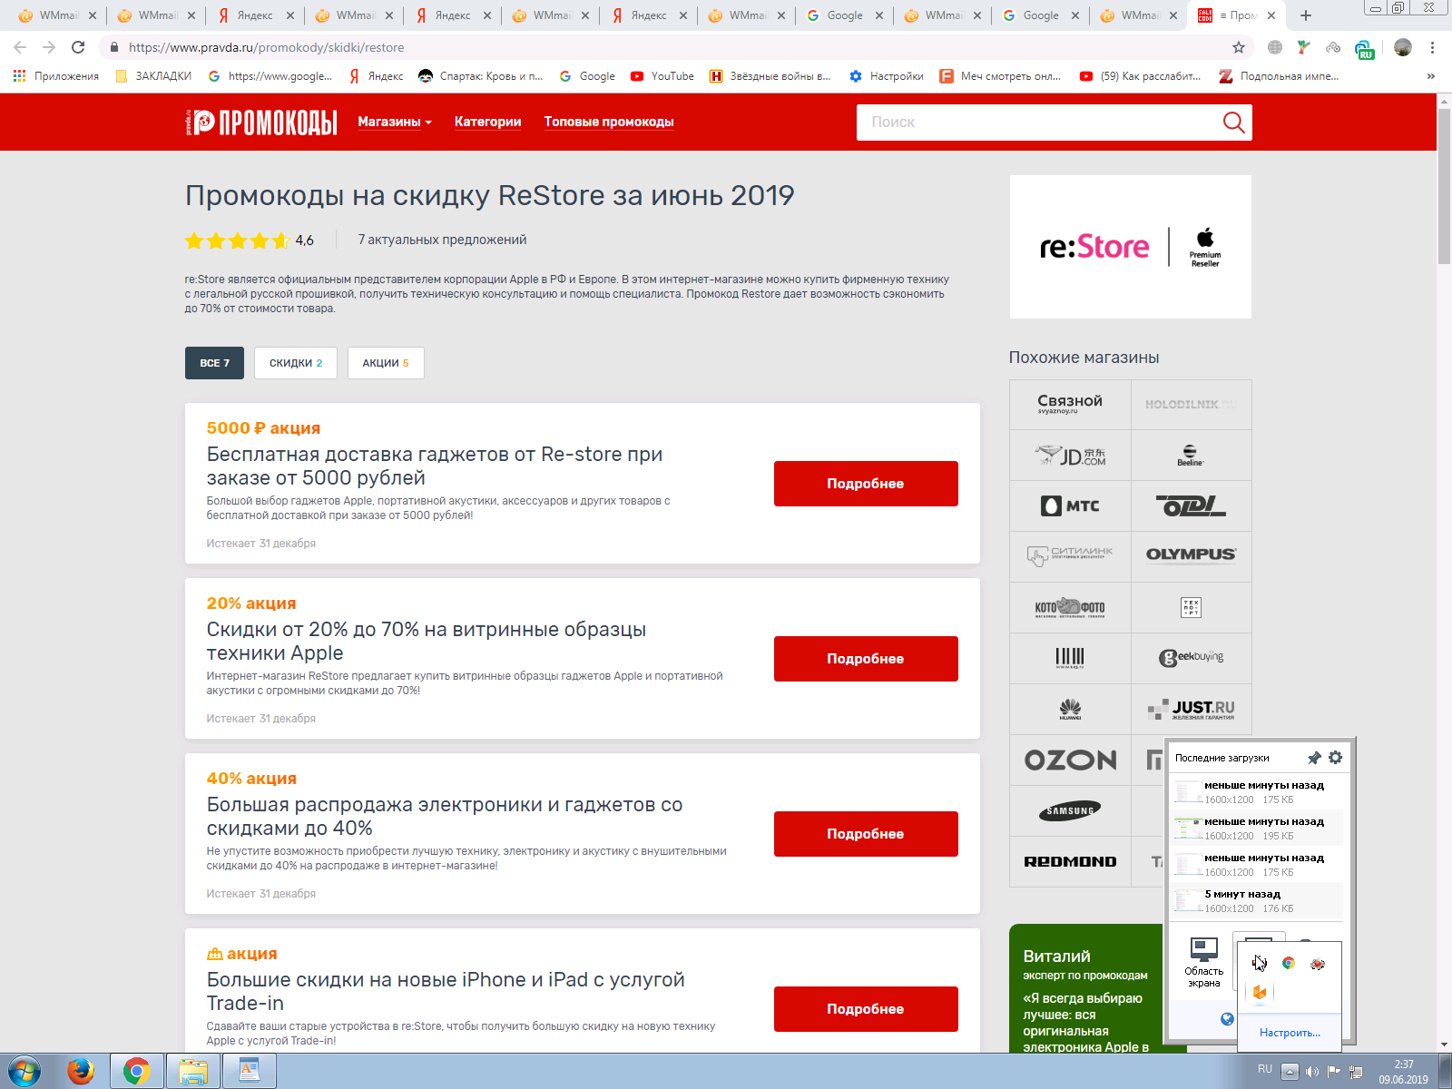Open the OLYMPUS similar store
The height and width of the screenshot is (1089, 1452).
click(x=1192, y=557)
